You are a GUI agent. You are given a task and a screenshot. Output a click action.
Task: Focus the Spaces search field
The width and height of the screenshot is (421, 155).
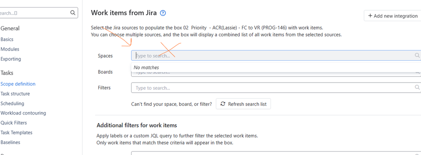(276, 56)
